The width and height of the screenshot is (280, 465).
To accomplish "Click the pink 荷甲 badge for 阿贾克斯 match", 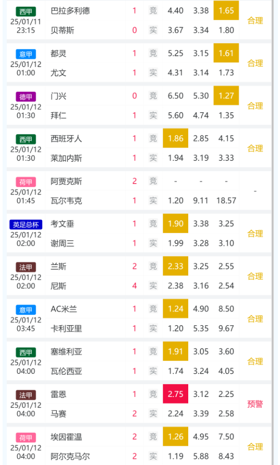I will 26,182.
